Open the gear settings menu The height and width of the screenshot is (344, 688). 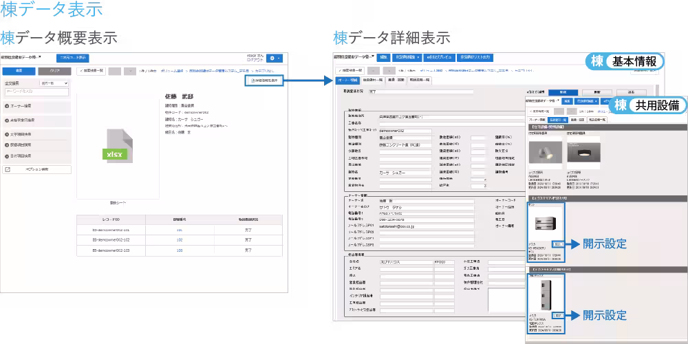(275, 59)
